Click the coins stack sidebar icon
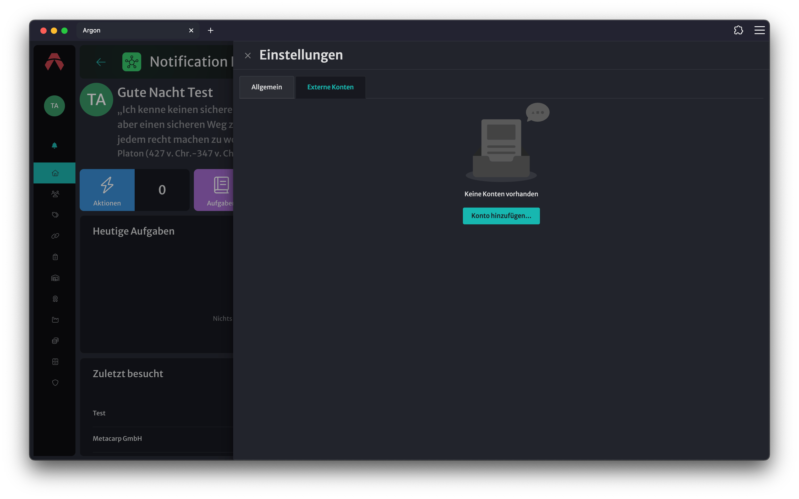This screenshot has height=499, width=799. (55, 341)
